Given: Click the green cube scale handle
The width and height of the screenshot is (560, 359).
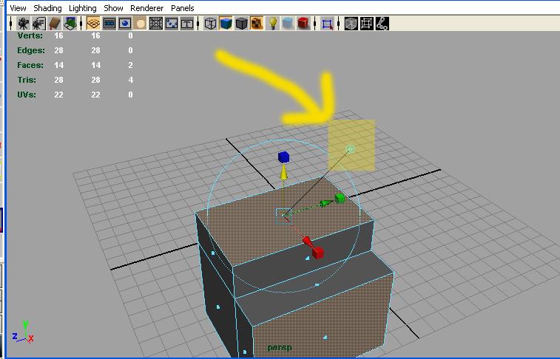Looking at the screenshot, I should pos(340,199).
